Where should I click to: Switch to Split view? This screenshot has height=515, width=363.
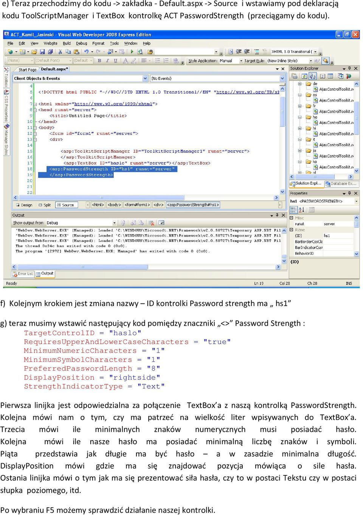tap(45, 205)
